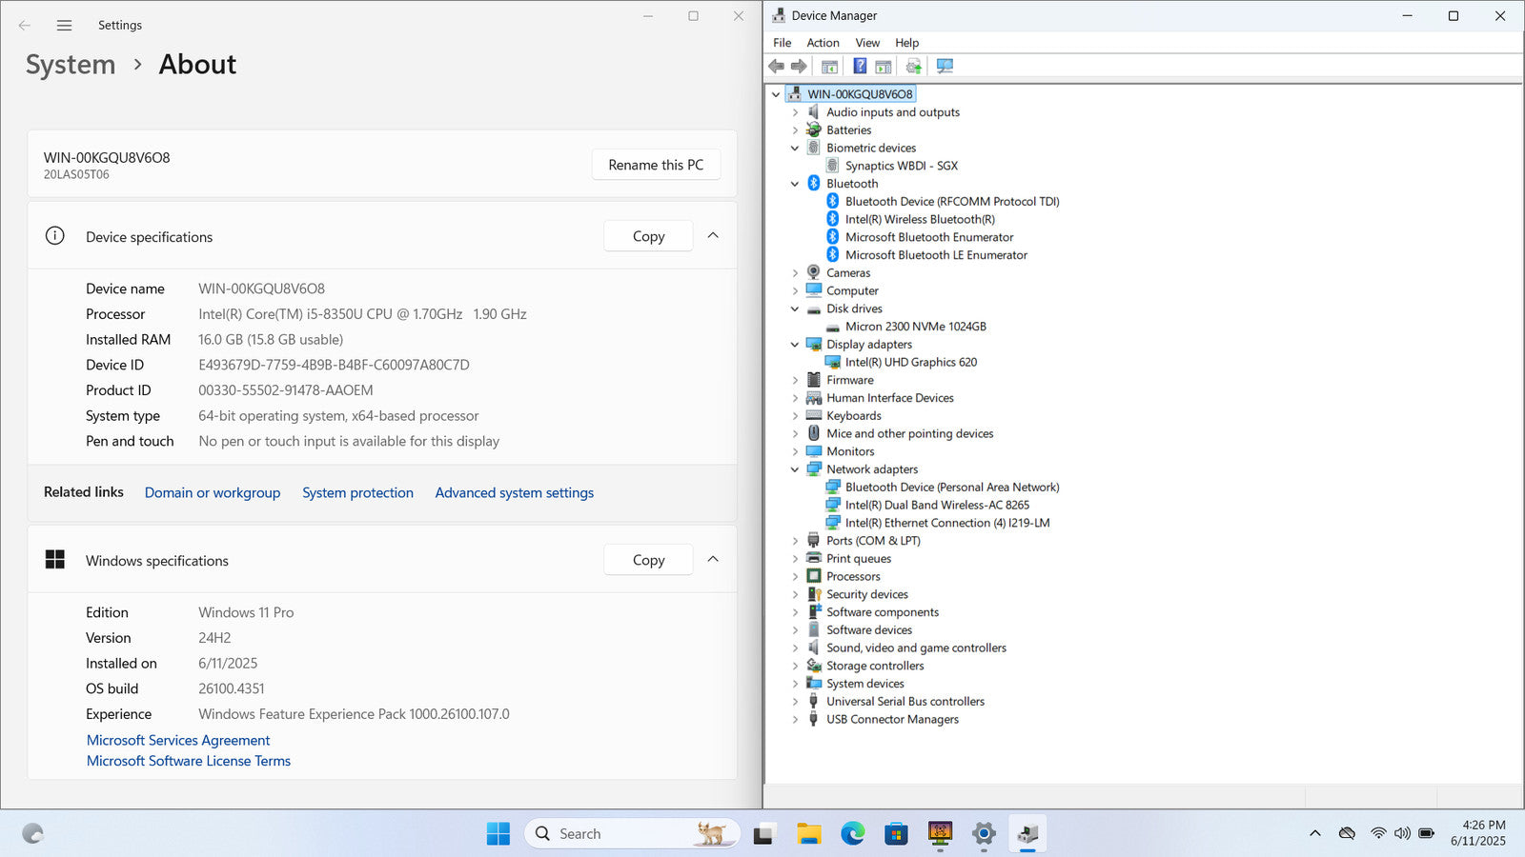Click the Update device driver toolbar icon
1525x857 pixels.
(914, 67)
